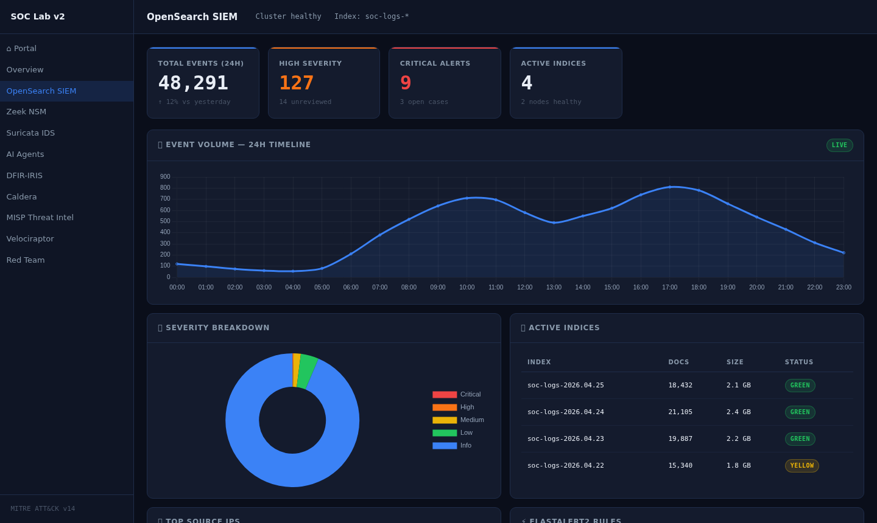Screen dimensions: 877x523
Task: Click the home icon beside Portal
Action: coord(9,48)
